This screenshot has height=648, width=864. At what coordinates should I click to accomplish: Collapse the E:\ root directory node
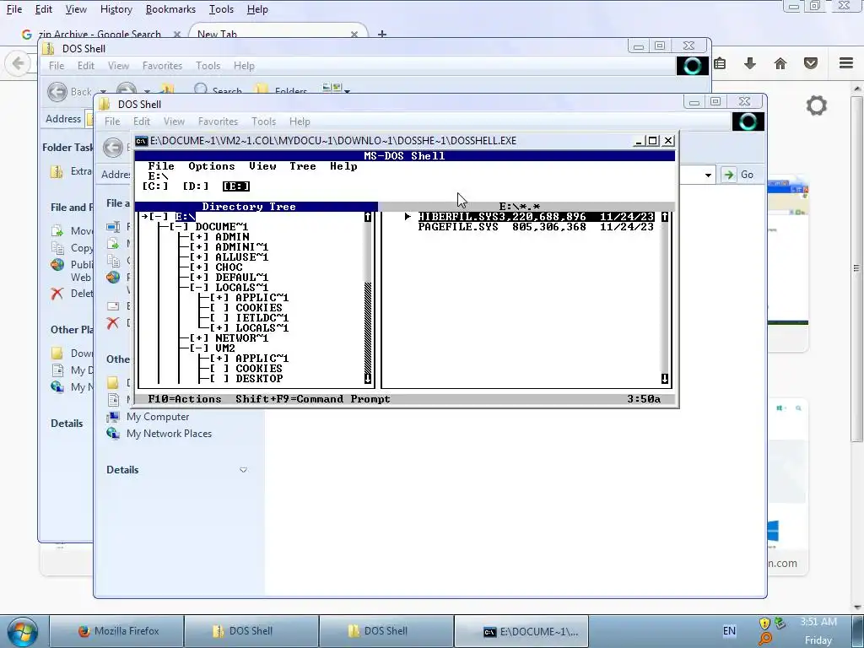click(x=159, y=217)
